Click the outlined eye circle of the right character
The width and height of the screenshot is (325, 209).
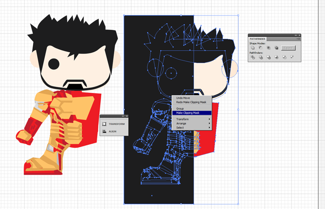click(171, 73)
